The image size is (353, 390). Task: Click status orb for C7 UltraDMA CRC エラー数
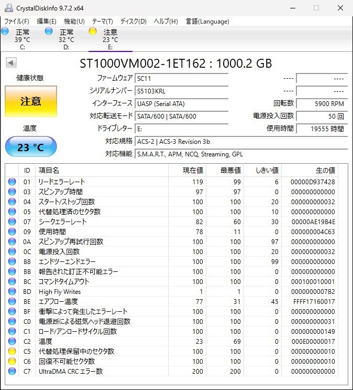(12, 371)
